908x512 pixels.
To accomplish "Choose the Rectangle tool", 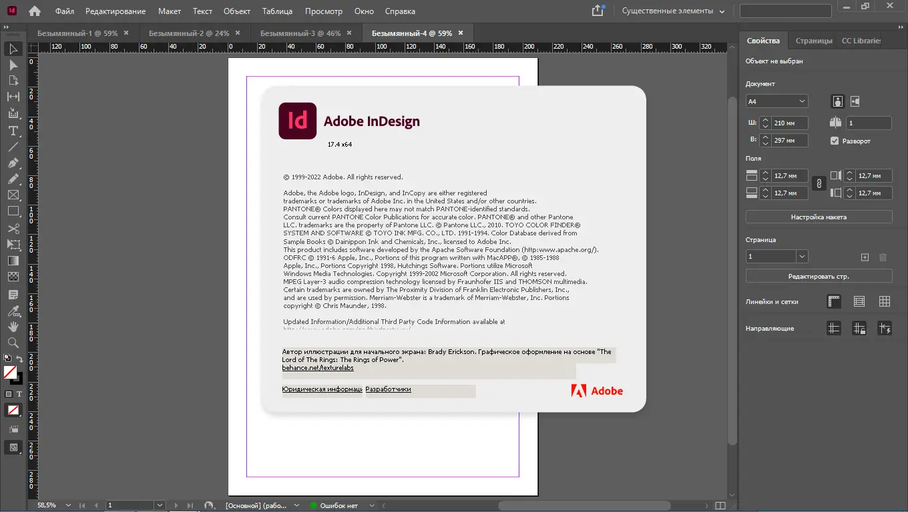I will (13, 211).
